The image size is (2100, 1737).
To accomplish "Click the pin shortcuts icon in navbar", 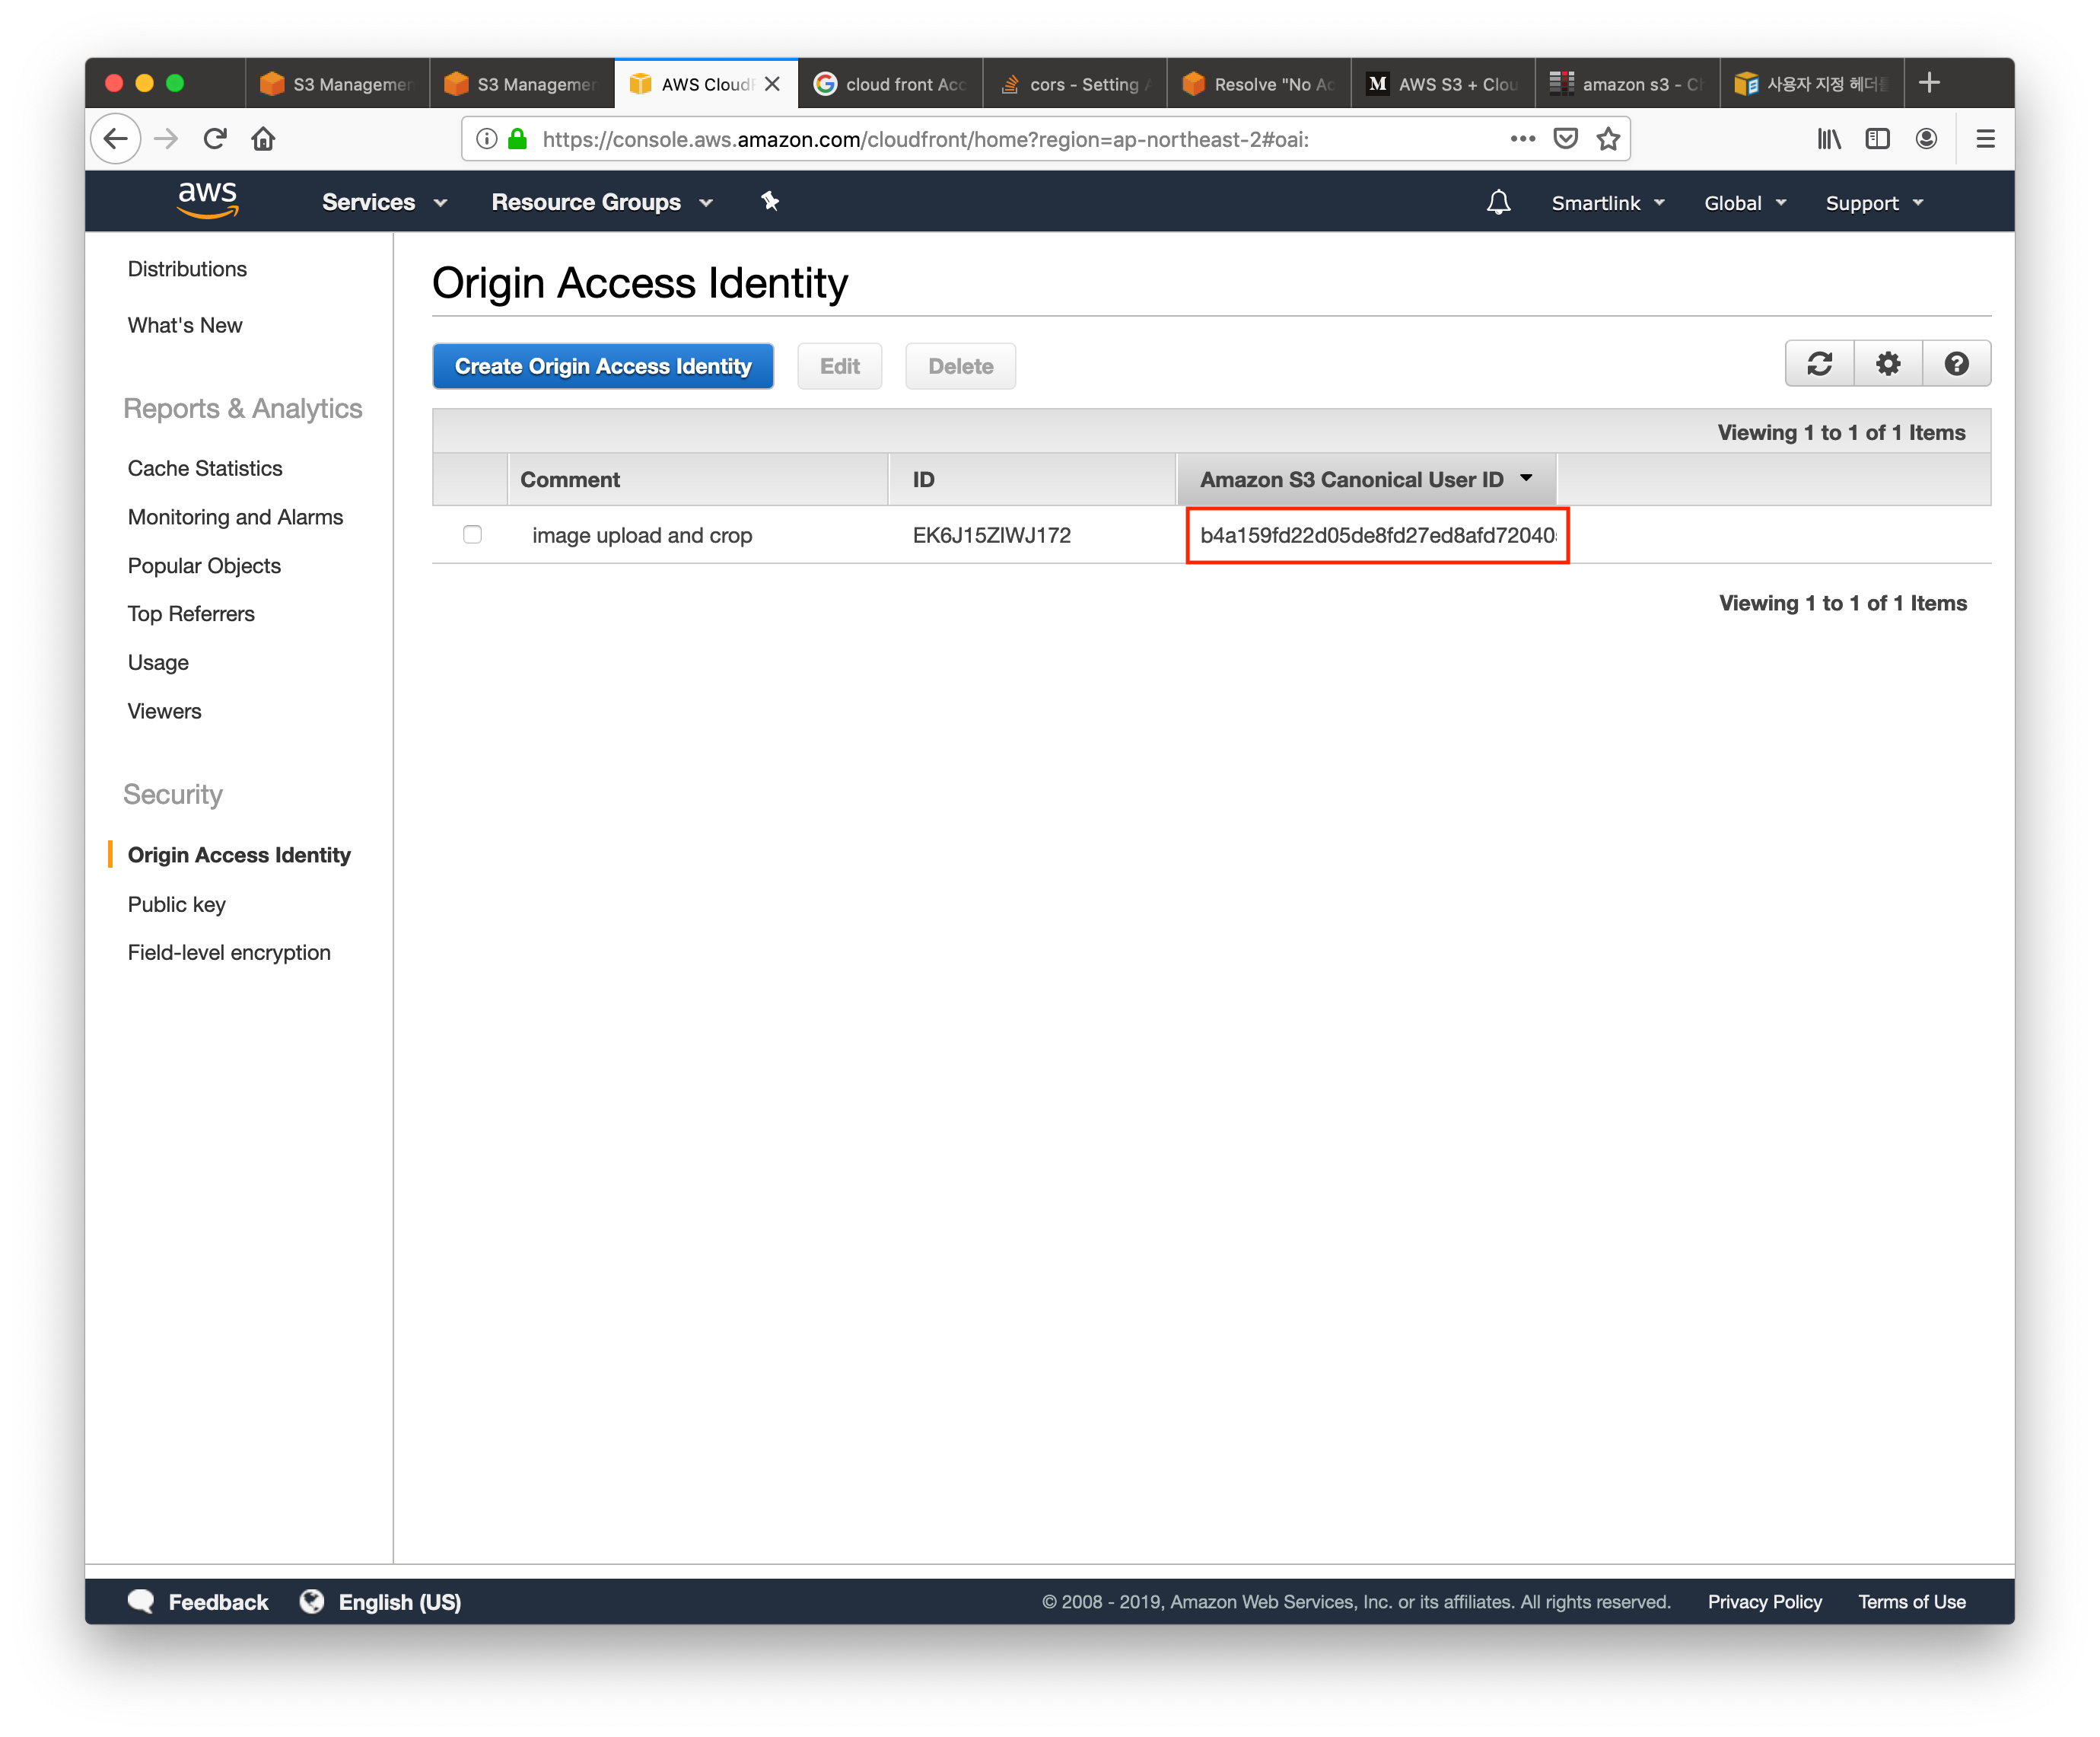I will [x=769, y=202].
